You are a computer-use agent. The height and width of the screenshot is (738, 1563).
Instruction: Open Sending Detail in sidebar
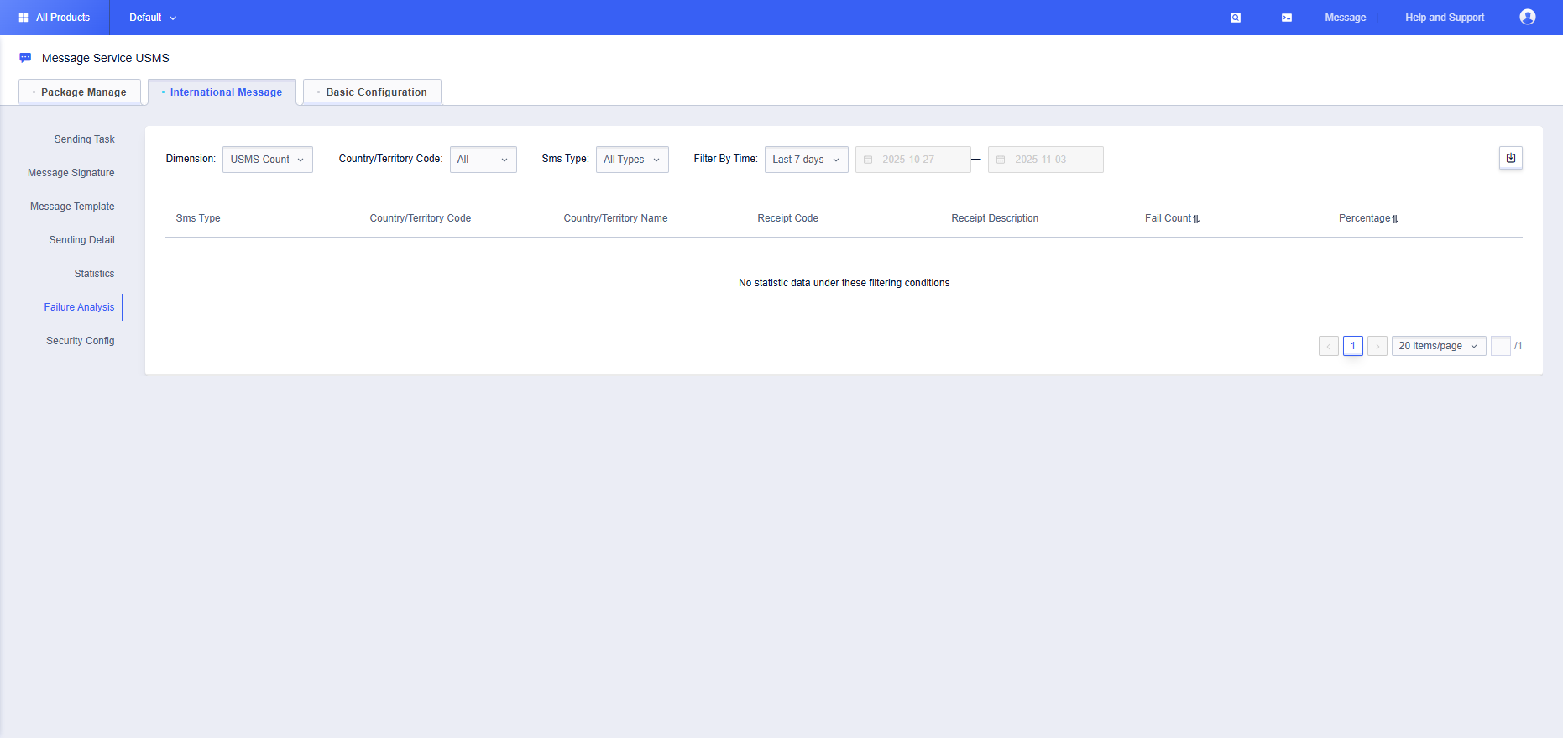click(x=81, y=240)
